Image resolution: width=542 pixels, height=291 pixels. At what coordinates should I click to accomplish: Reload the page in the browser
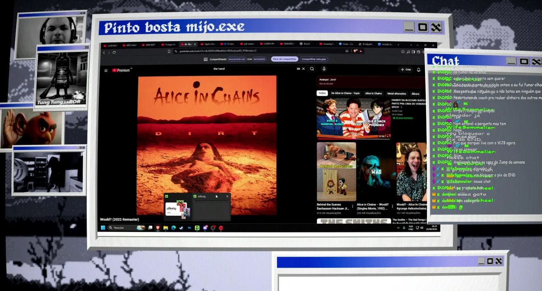click(x=114, y=52)
